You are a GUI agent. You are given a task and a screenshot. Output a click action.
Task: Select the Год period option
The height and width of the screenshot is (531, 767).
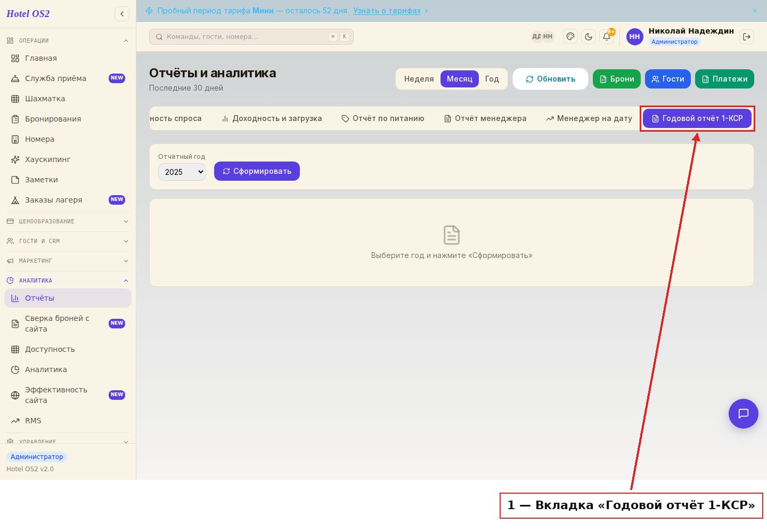(x=492, y=79)
